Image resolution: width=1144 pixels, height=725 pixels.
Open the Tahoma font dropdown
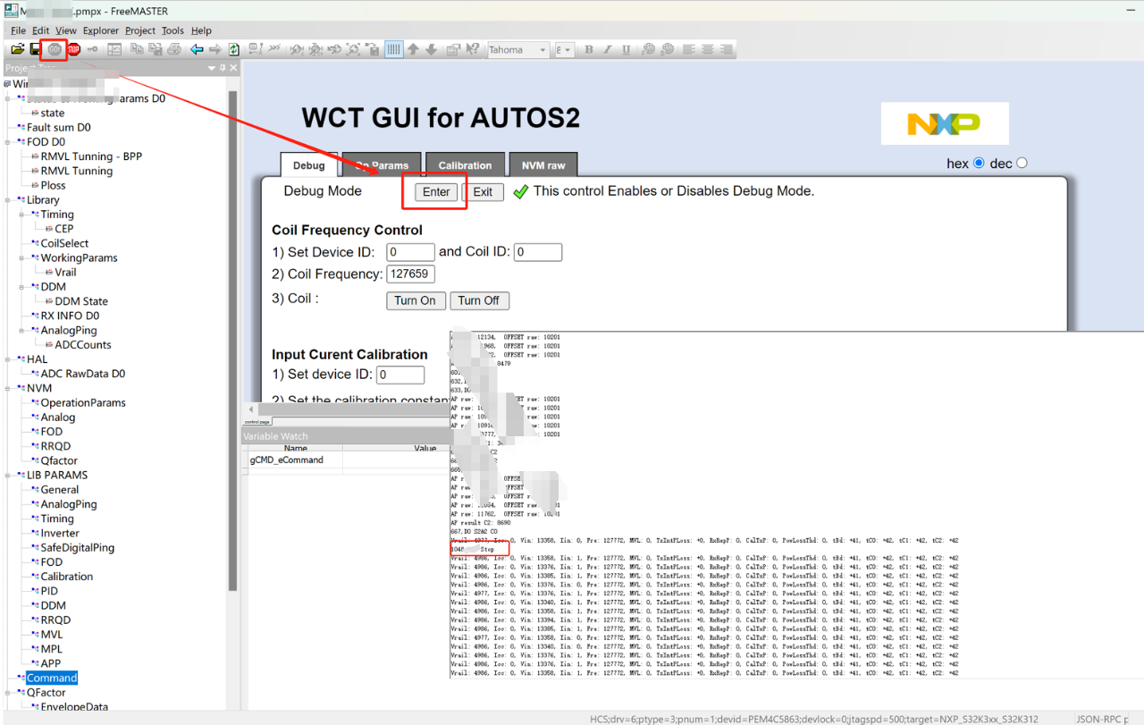click(x=517, y=50)
